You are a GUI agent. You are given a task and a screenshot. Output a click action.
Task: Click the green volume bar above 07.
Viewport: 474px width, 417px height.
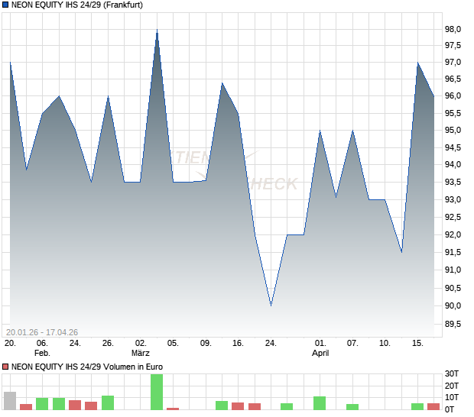coord(352,407)
